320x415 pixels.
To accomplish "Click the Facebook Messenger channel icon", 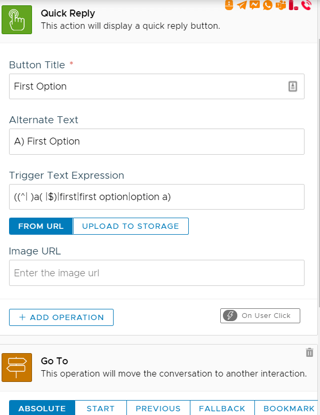I will click(254, 5).
